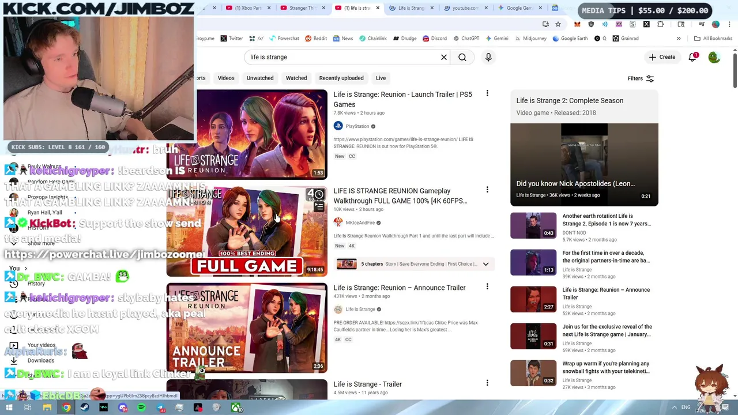
Task: Click the PlayStation channel avatar
Action: coord(338,126)
